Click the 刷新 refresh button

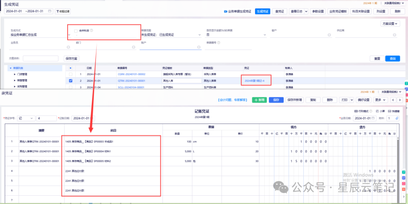pos(397,11)
